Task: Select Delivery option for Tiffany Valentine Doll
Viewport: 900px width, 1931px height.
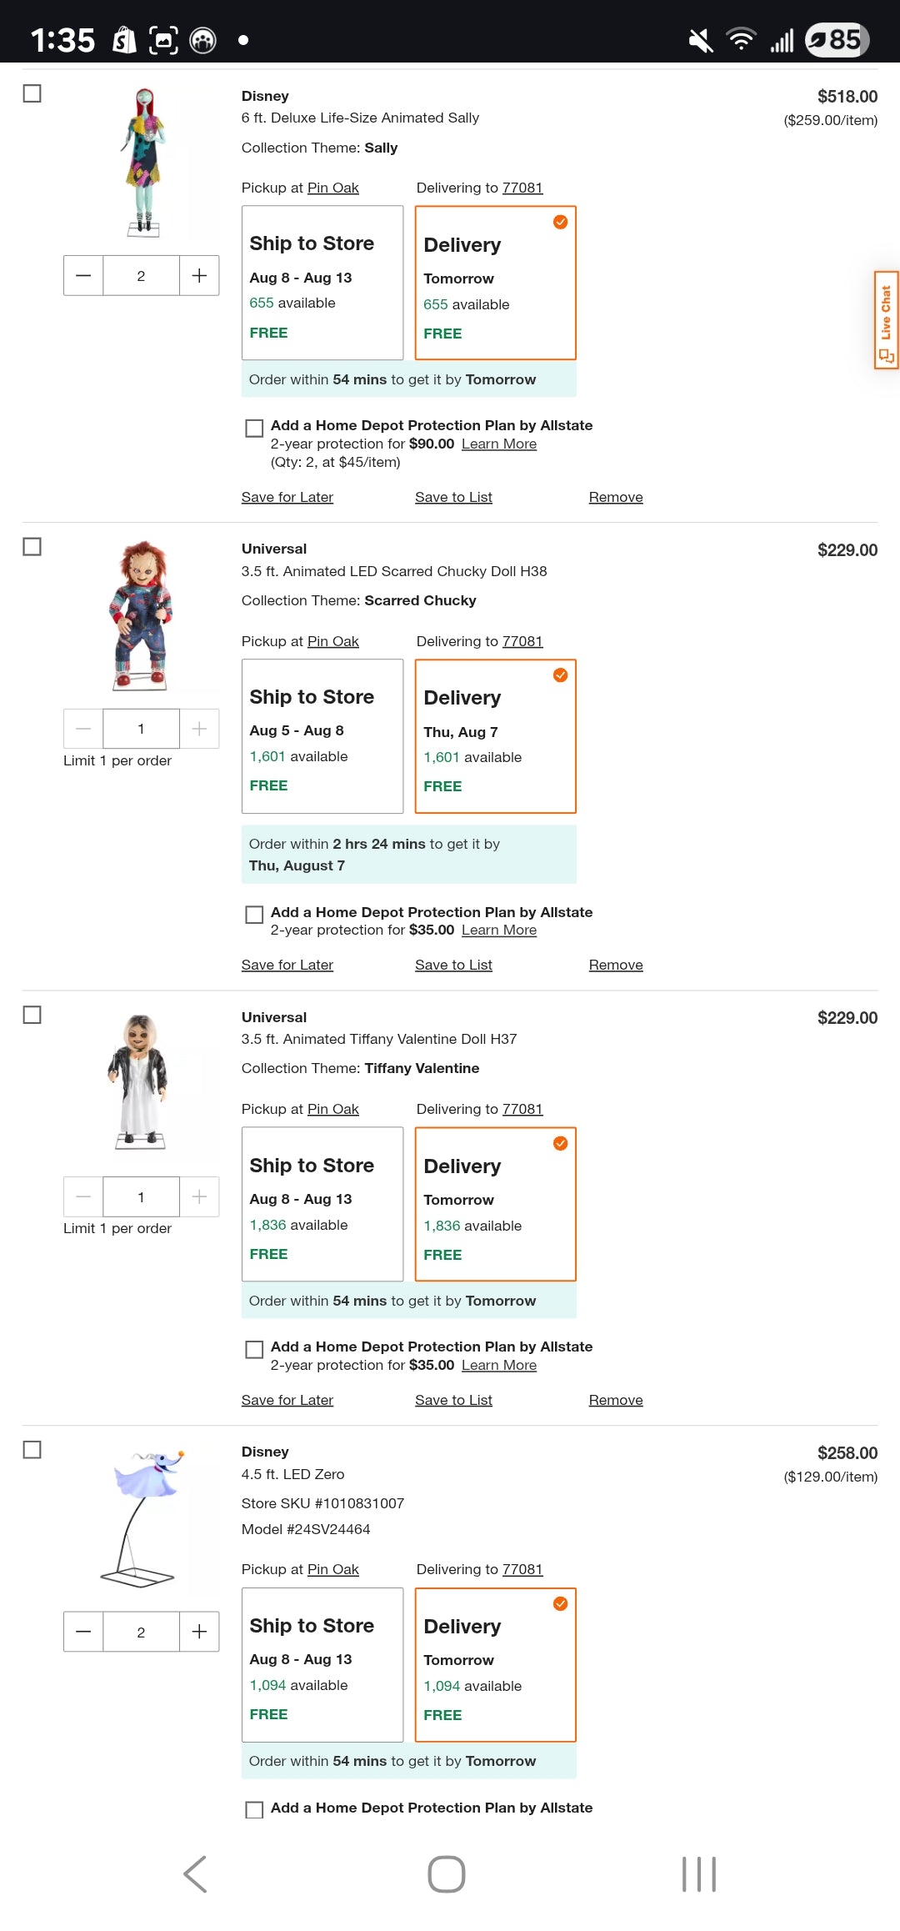Action: click(x=496, y=1204)
